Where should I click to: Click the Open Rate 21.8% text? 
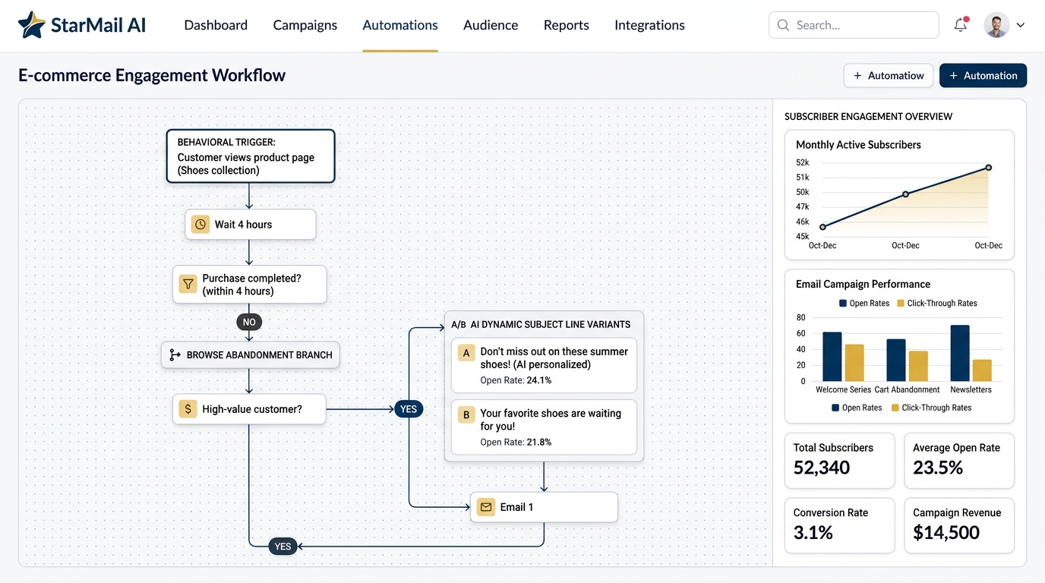click(516, 442)
